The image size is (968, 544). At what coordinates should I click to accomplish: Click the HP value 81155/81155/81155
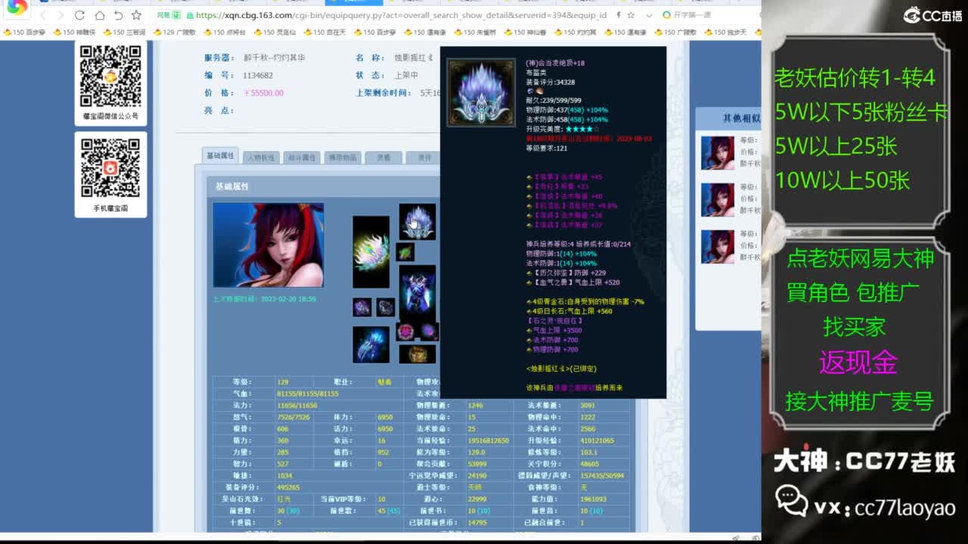[x=308, y=394]
